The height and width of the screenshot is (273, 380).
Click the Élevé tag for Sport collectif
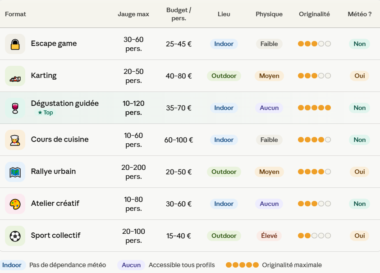pyautogui.click(x=269, y=236)
